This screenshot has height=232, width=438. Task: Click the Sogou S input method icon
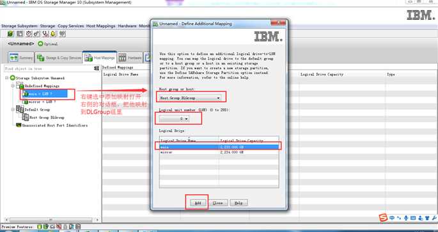(383, 218)
